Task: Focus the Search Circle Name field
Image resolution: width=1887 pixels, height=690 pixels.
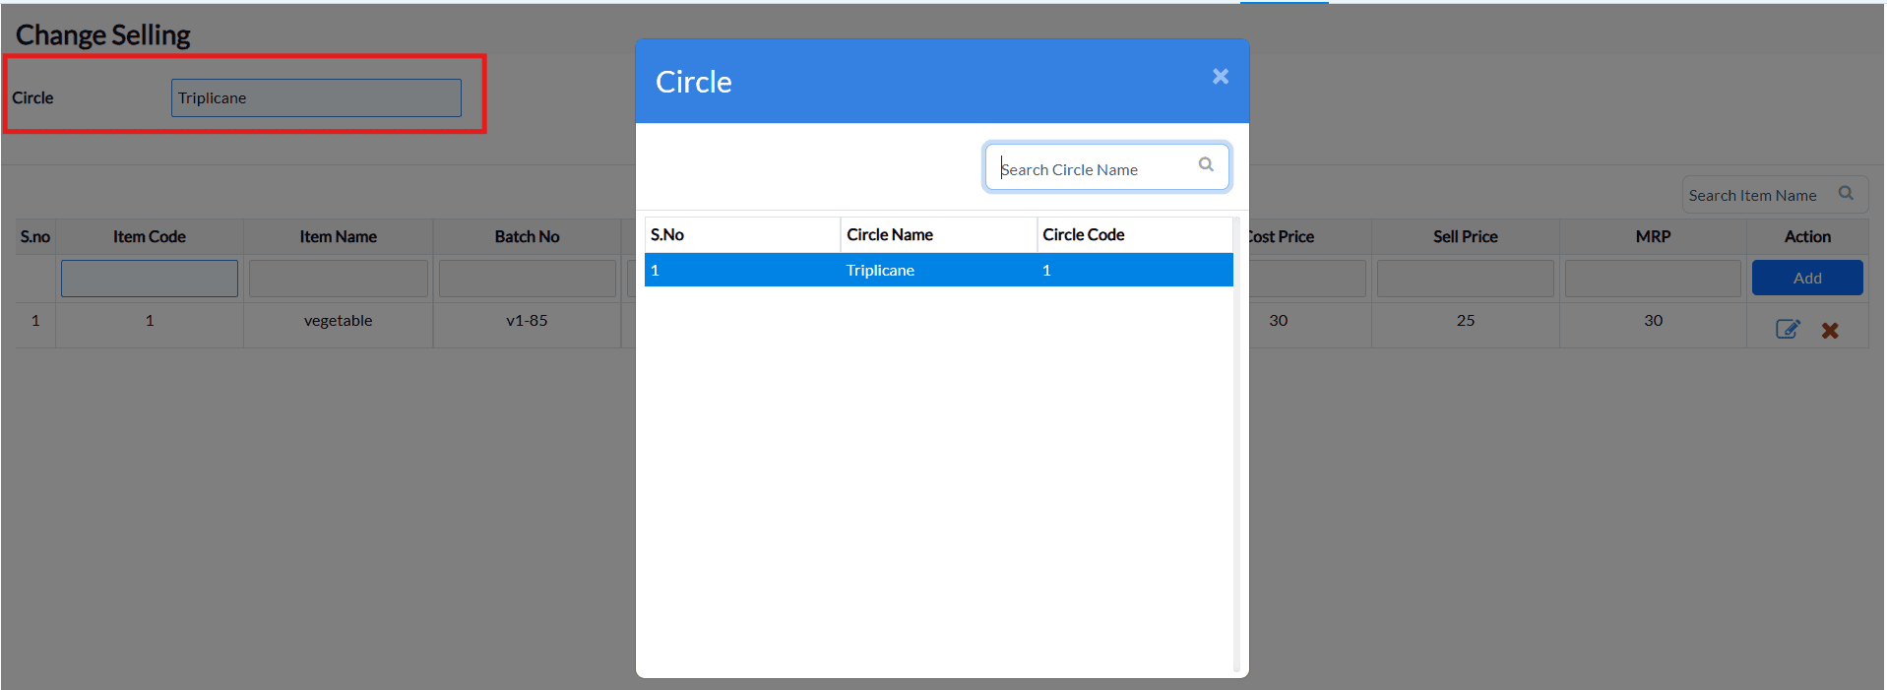Action: (1093, 168)
